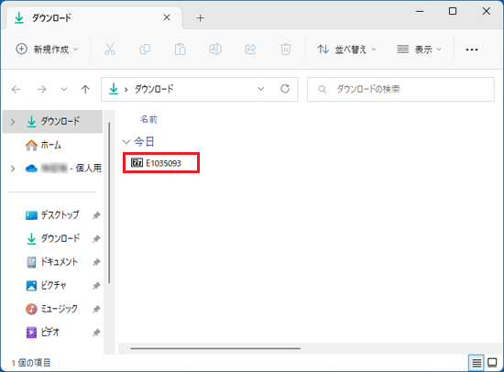Open the 並べ替え sort menu

click(x=346, y=49)
